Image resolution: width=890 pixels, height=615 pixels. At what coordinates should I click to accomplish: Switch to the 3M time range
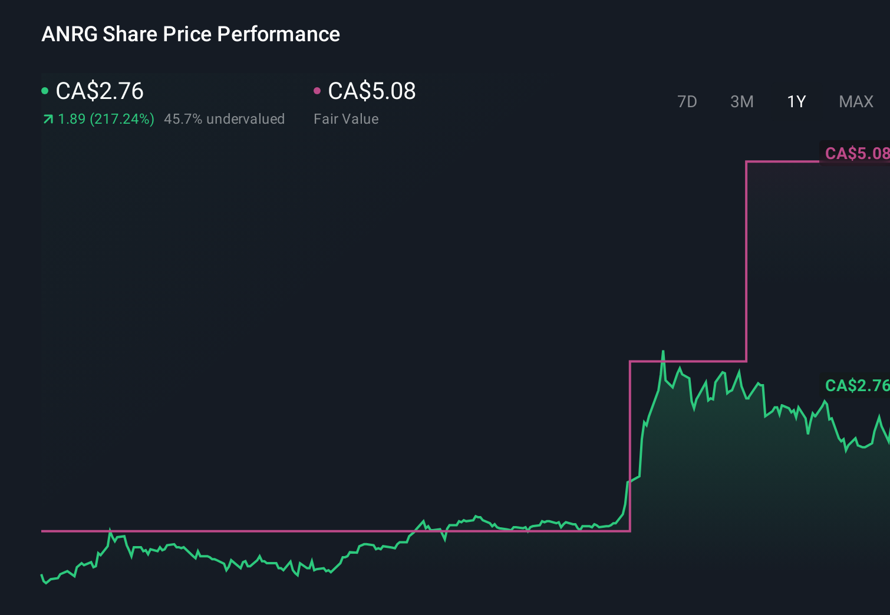[x=741, y=101]
